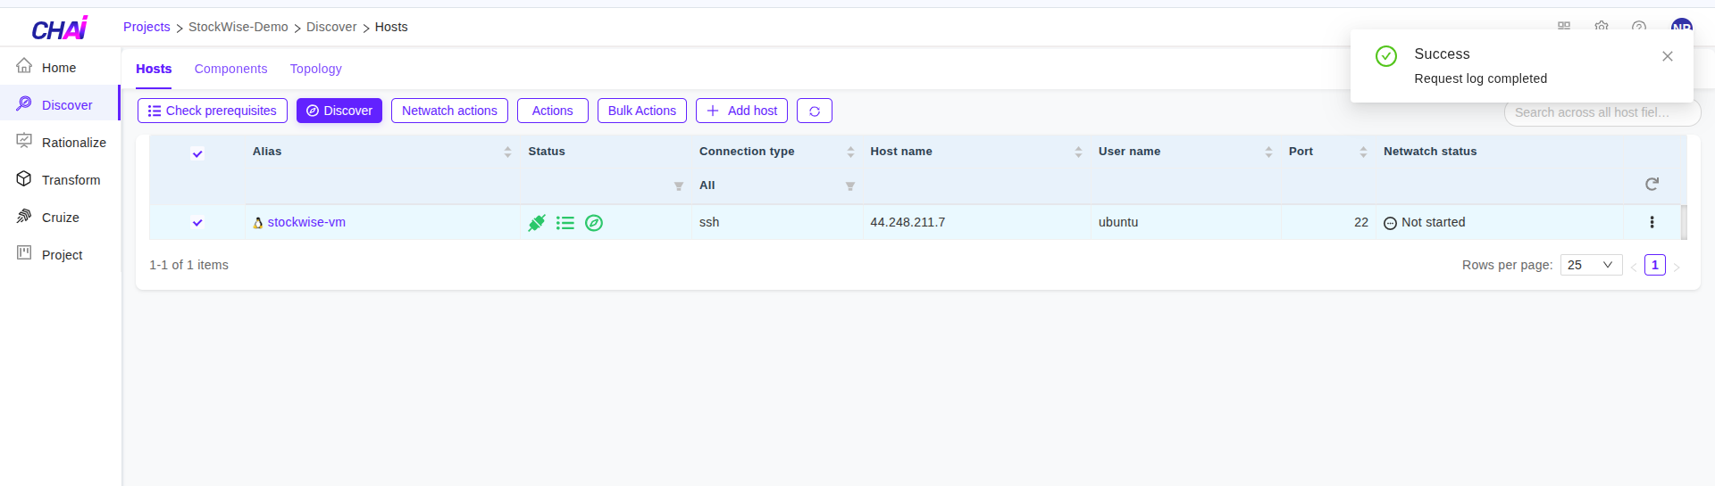
Task: Open Netwatch actions menu
Action: click(x=449, y=111)
